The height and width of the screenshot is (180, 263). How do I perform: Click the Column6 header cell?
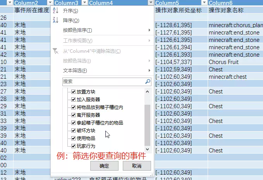[x=235, y=3]
